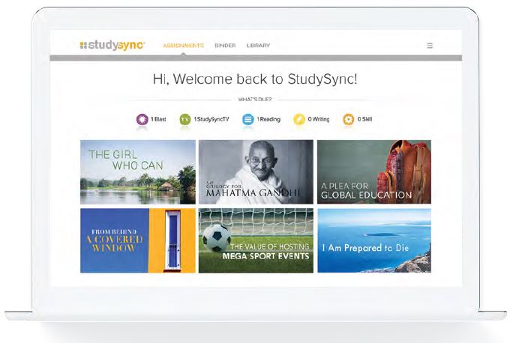
Task: Click the orange Skill gear icon
Action: click(349, 119)
